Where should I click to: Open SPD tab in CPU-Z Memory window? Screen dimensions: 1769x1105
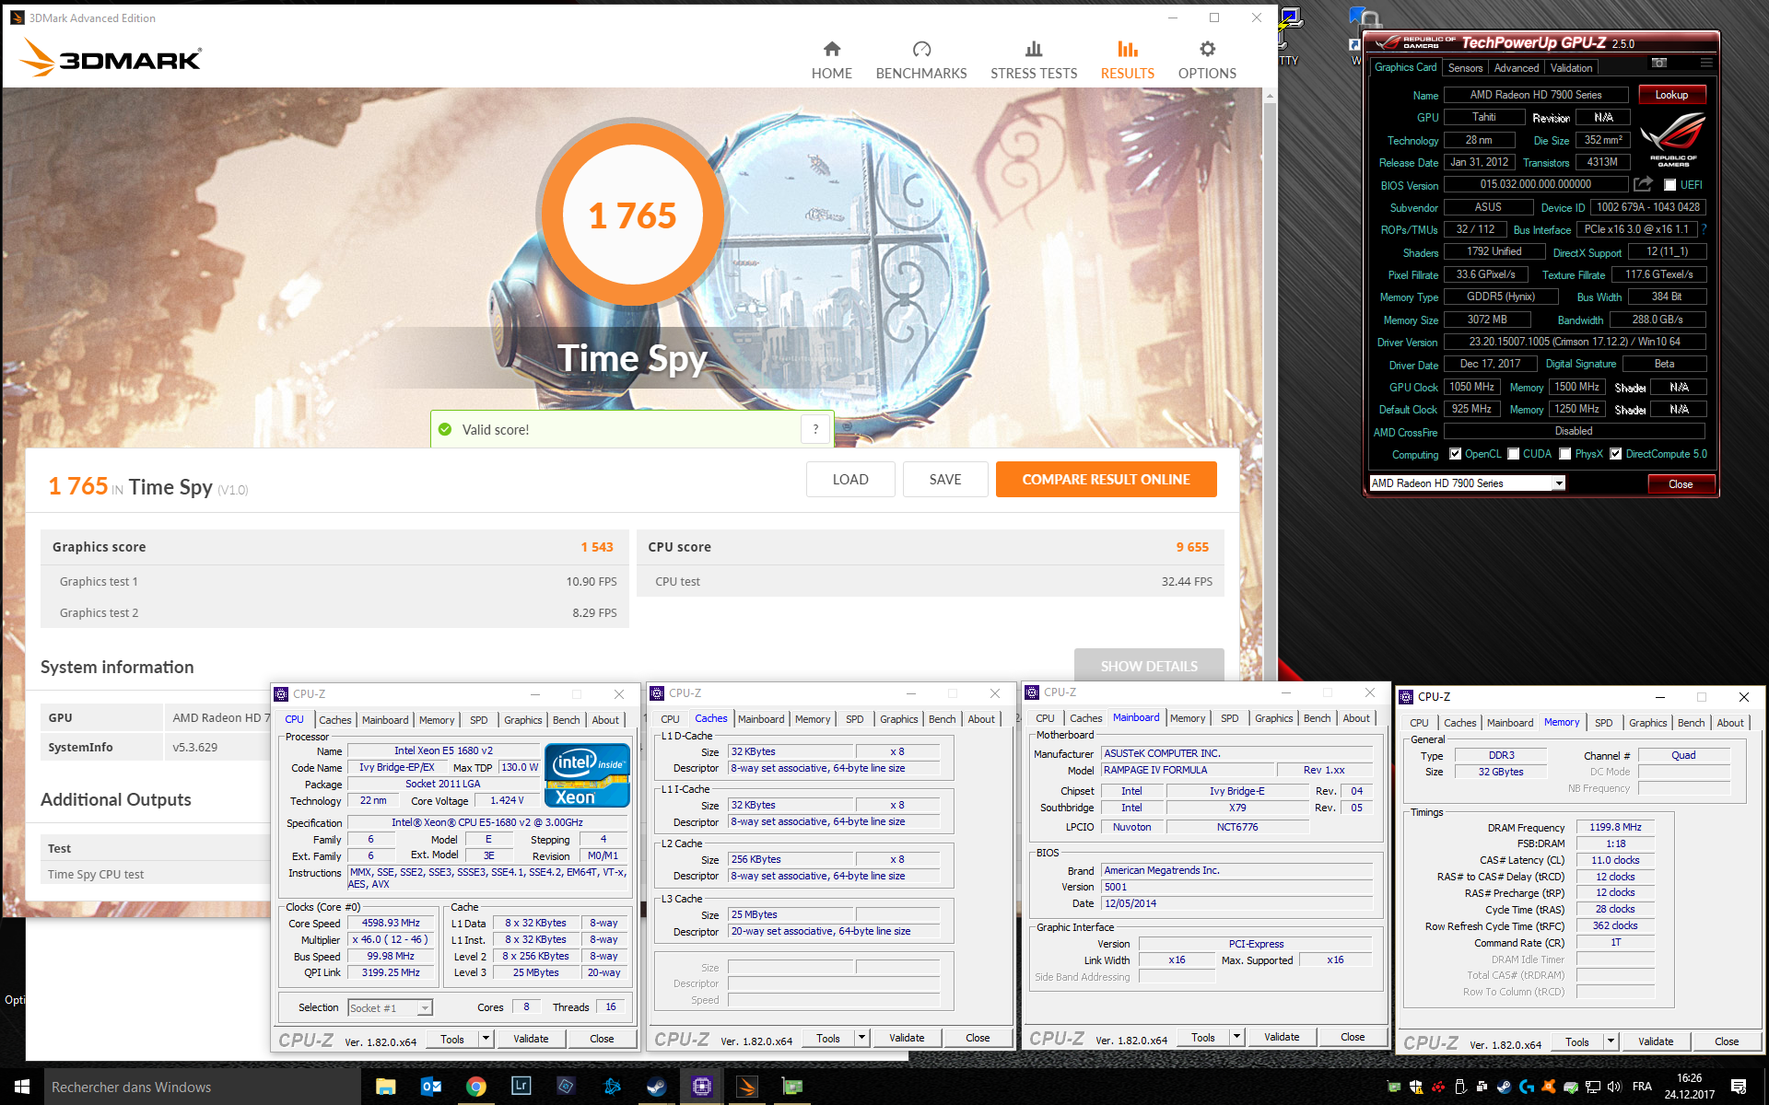tap(1604, 723)
